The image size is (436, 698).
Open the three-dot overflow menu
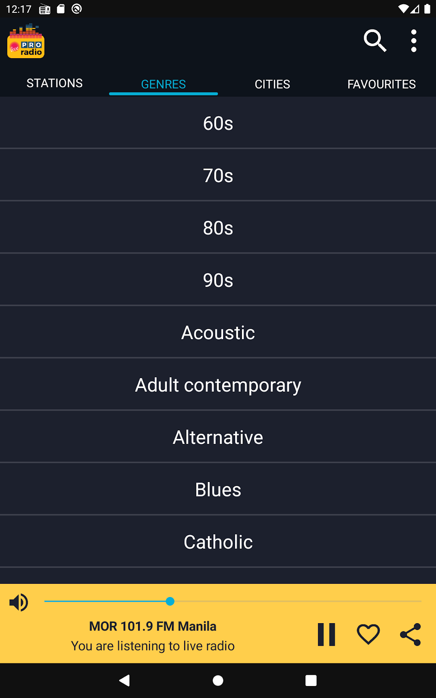[x=413, y=41]
